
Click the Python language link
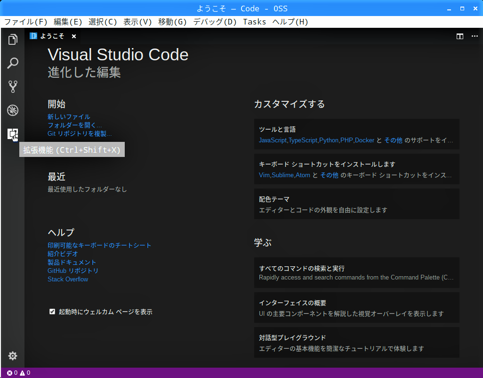coord(329,140)
